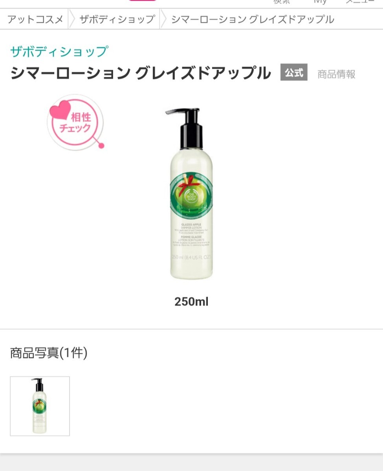
Task: Select the シマーローション グレイズドアップル breadcrumb
Action: 253,19
